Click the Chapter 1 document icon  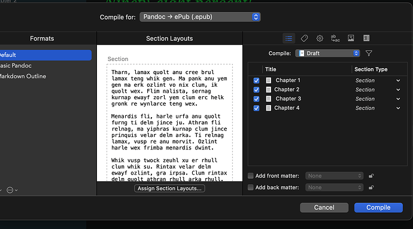point(268,80)
